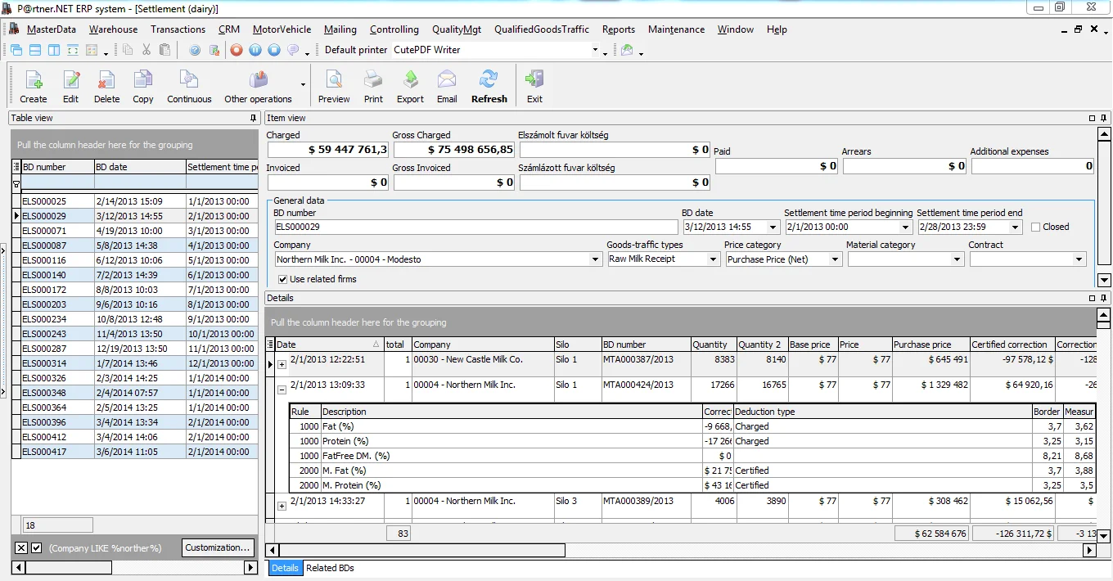This screenshot has width=1113, height=581.
Task: Open Preview from the toolbar
Action: [334, 80]
